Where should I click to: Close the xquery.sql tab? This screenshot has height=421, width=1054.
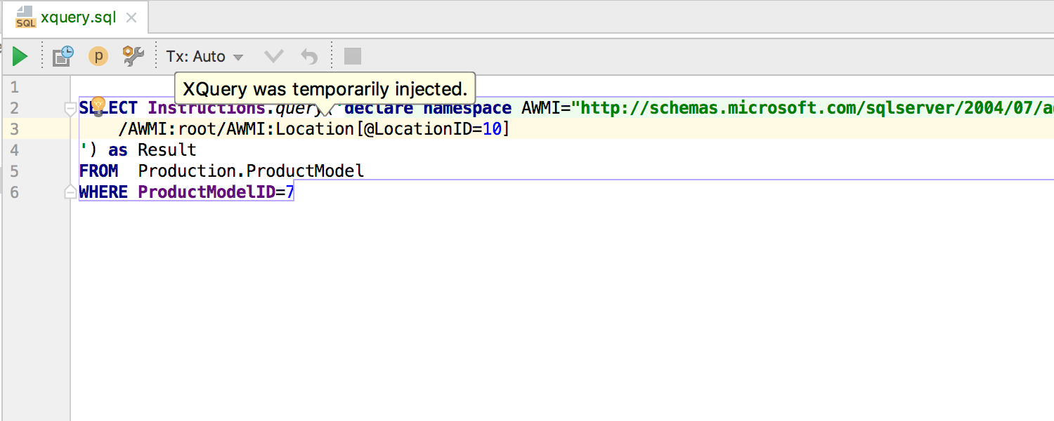coord(131,18)
